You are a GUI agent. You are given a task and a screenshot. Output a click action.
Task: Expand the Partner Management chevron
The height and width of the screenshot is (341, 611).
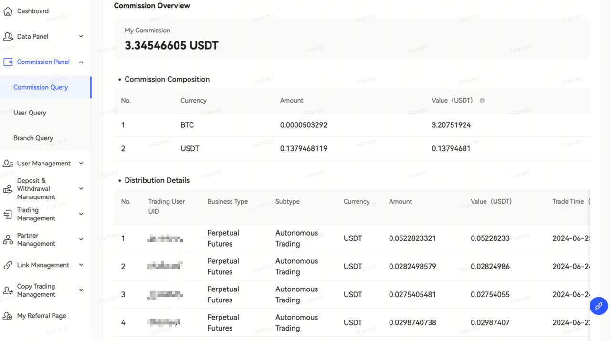[x=81, y=239]
